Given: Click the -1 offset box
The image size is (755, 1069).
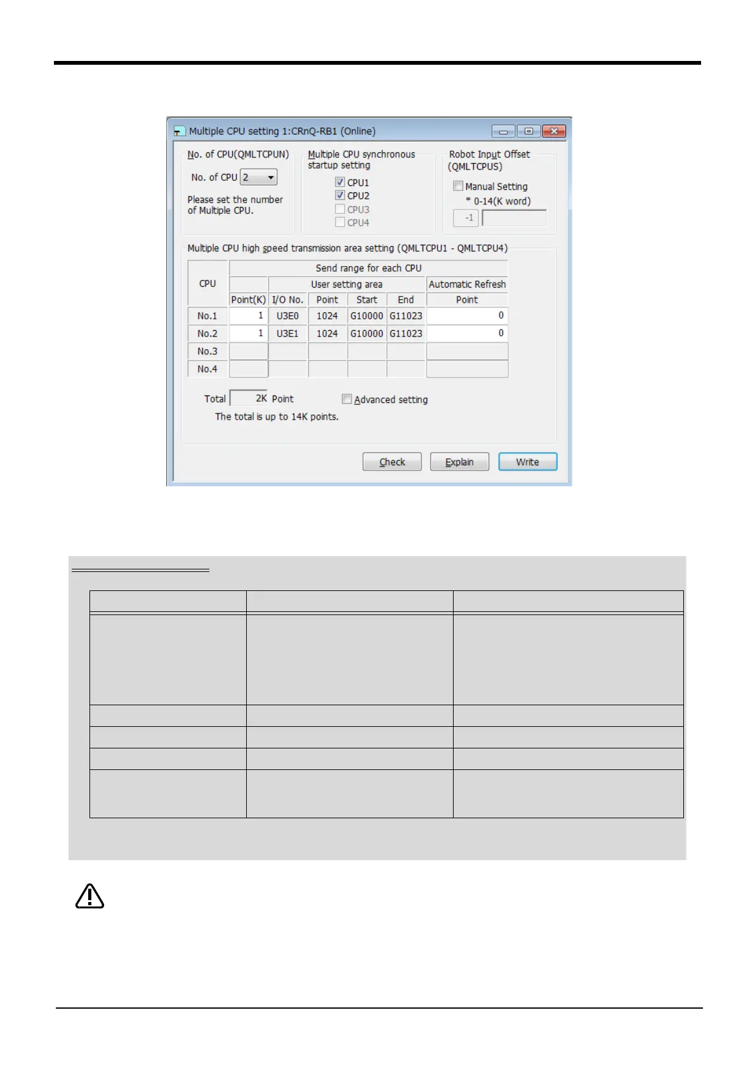Looking at the screenshot, I should click(466, 218).
